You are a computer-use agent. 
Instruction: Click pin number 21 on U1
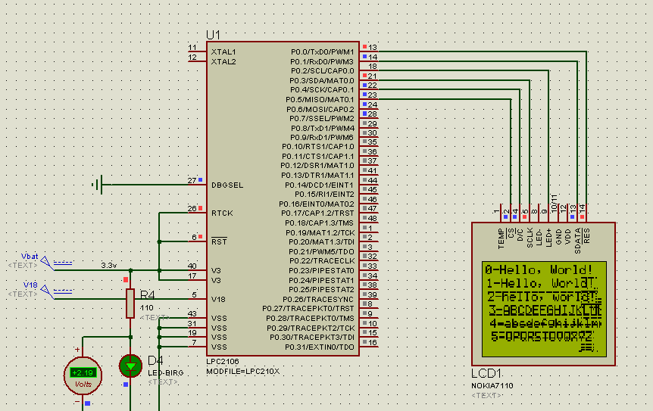click(x=372, y=76)
